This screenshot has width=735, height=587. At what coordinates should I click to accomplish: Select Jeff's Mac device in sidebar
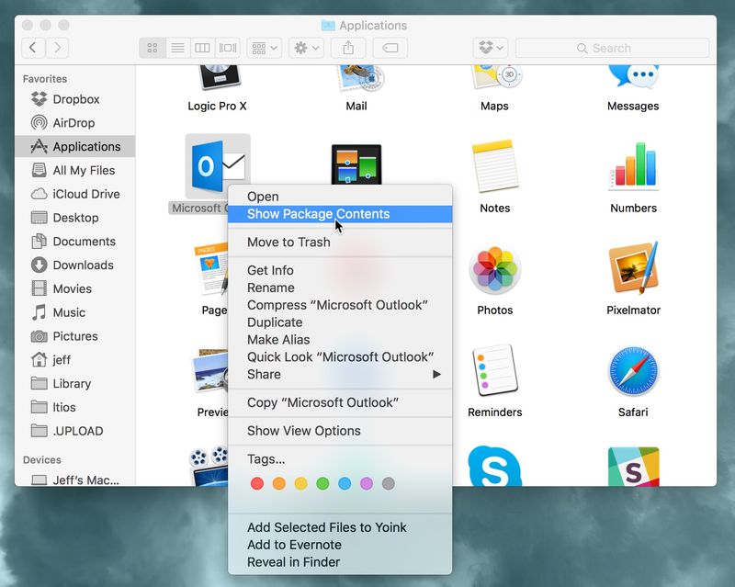(75, 480)
